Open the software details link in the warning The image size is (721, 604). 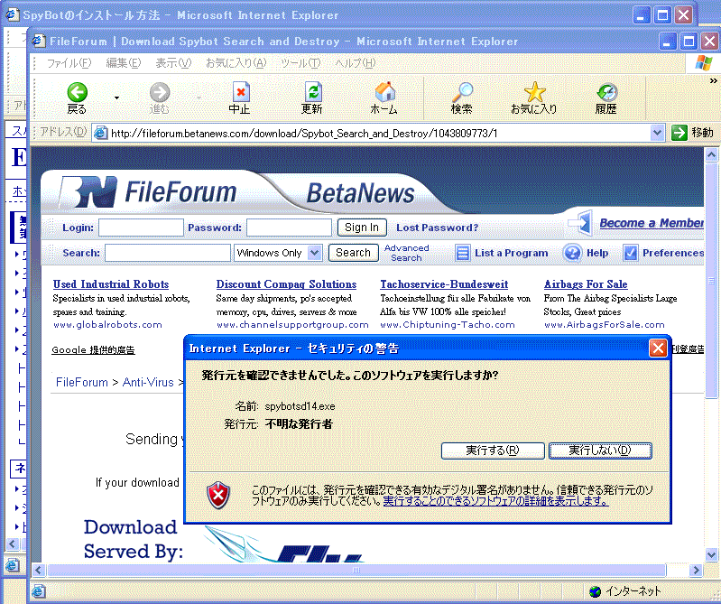pyautogui.click(x=495, y=501)
